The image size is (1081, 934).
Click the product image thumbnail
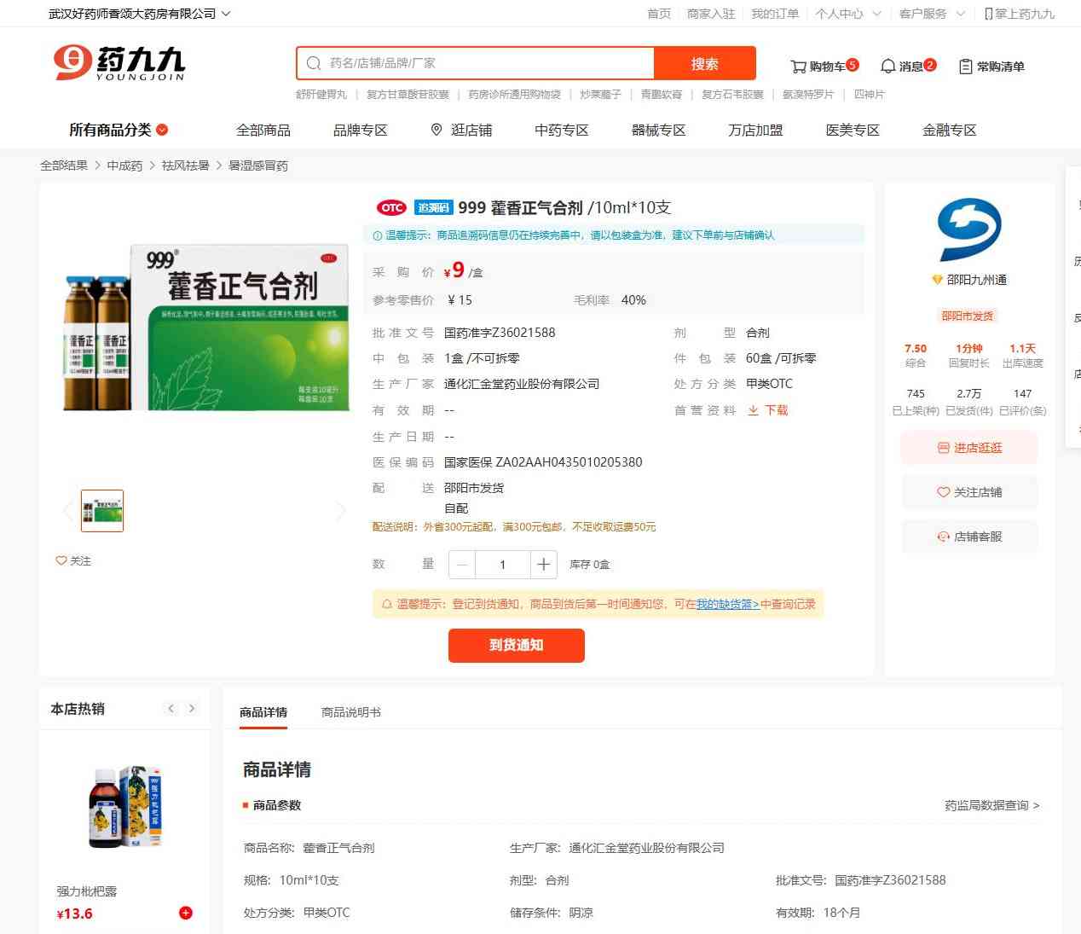tap(102, 511)
